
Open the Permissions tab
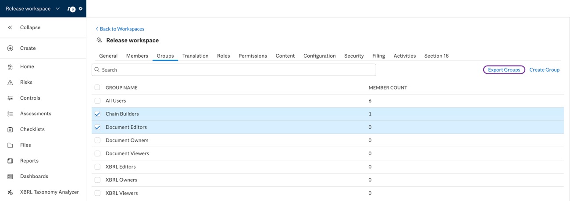coord(253,56)
